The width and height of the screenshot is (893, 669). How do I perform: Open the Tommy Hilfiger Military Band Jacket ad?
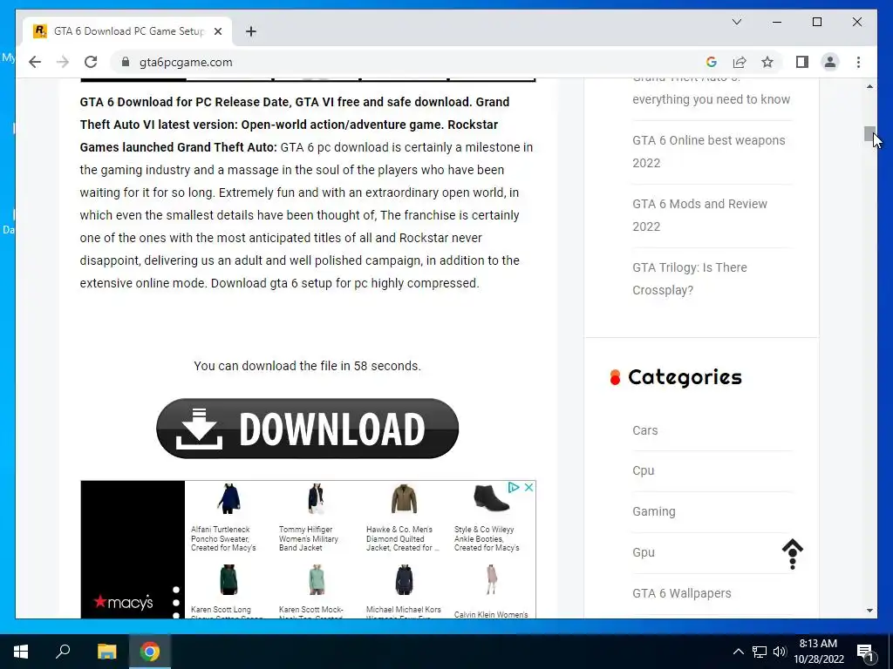point(316,517)
